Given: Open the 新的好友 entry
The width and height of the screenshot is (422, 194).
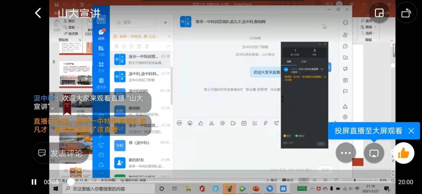Looking at the screenshot, I should [141, 163].
